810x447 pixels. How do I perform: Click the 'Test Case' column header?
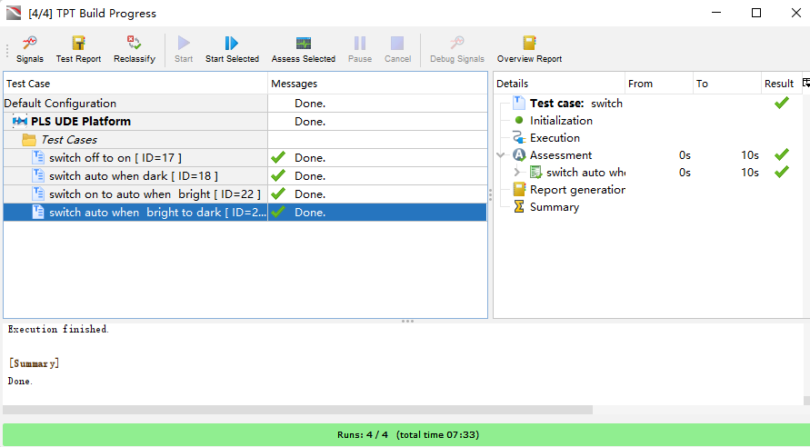(135, 84)
